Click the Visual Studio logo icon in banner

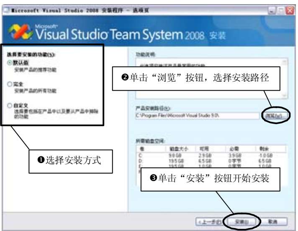pos(21,32)
